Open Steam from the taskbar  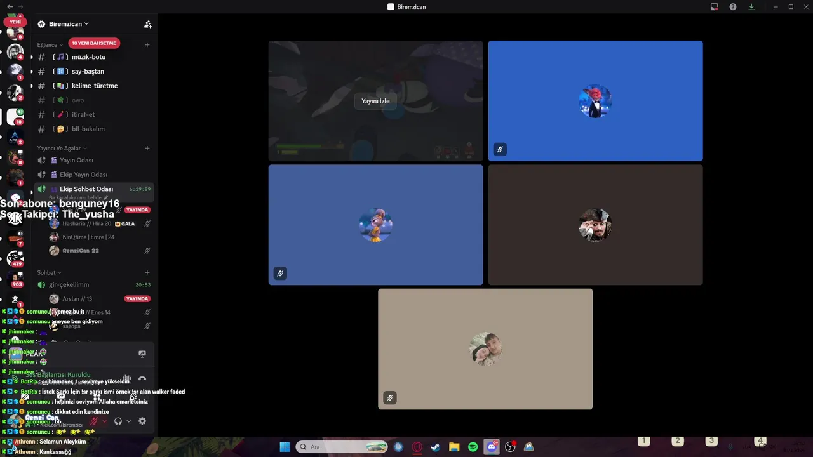[x=436, y=447]
